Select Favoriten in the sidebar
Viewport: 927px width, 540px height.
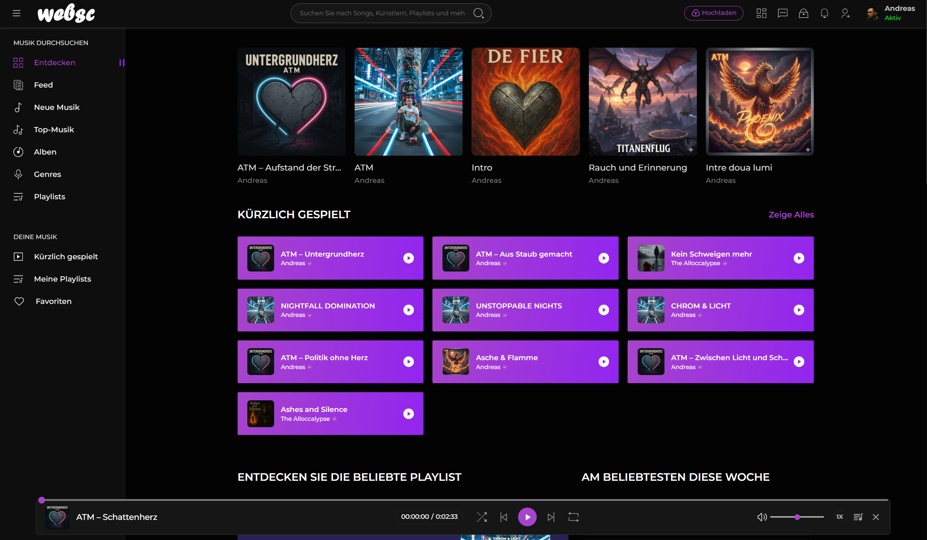[x=53, y=301]
